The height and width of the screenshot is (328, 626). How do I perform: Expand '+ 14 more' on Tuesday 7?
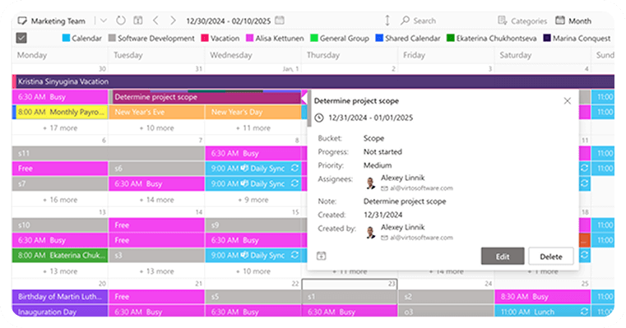pos(156,200)
